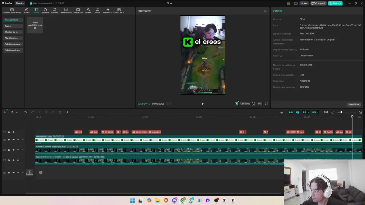365x205 pixels.
Task: Lock the text caption track
Action: (9, 132)
